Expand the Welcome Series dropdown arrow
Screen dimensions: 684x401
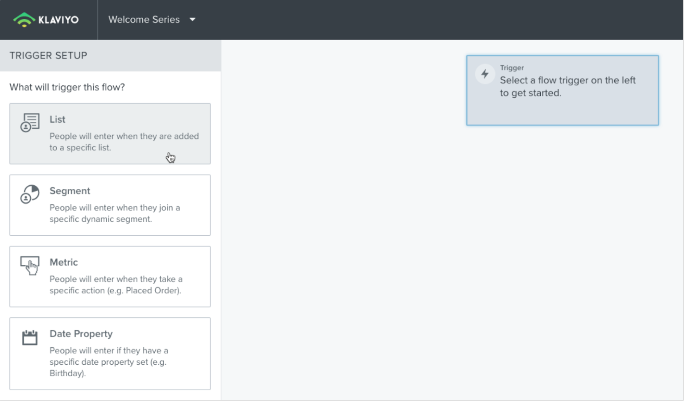[x=192, y=20]
